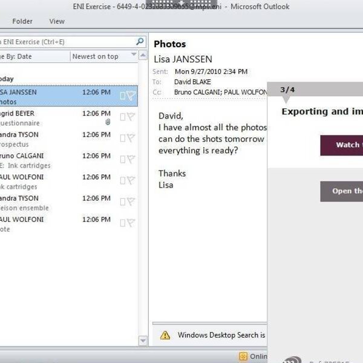Select the last PAUL WOLFONI email

click(69, 224)
